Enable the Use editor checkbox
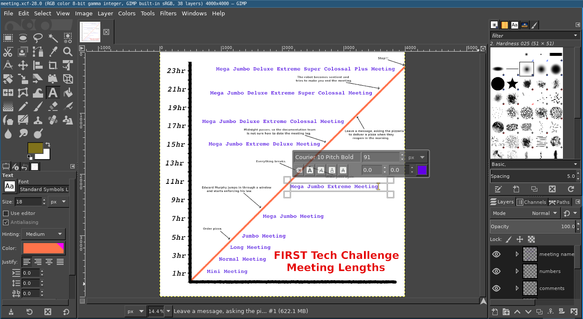The width and height of the screenshot is (583, 319). [x=6, y=213]
